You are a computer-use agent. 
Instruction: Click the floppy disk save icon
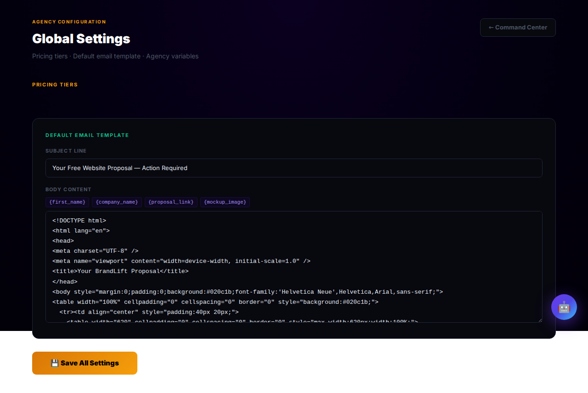coord(55,363)
